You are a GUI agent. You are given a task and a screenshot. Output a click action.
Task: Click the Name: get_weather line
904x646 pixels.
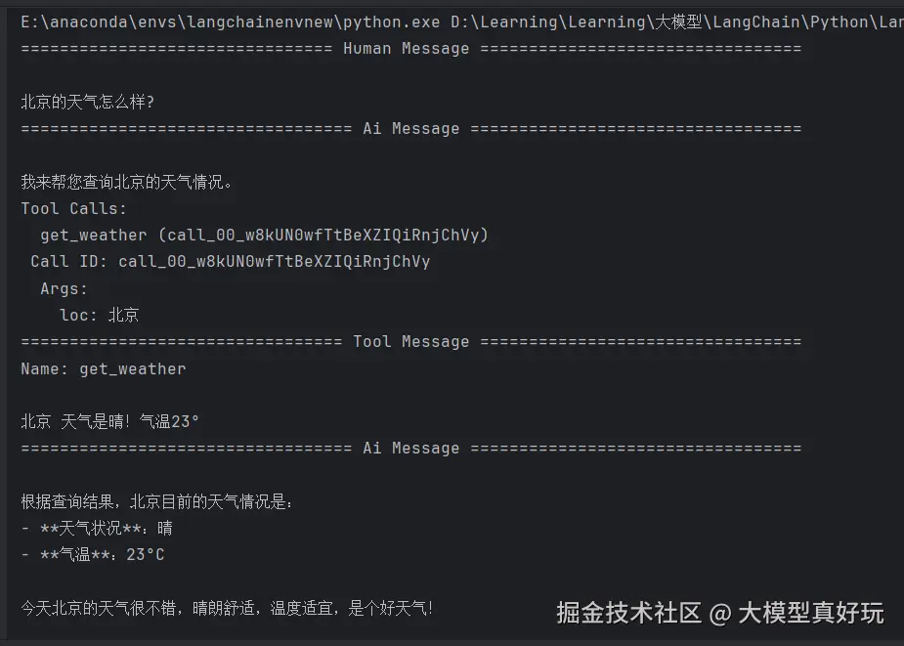(104, 368)
